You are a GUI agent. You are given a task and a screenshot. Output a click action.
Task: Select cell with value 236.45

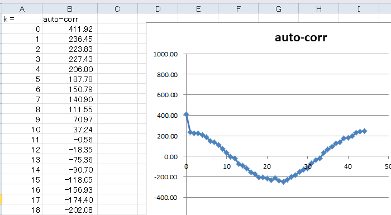(70, 39)
